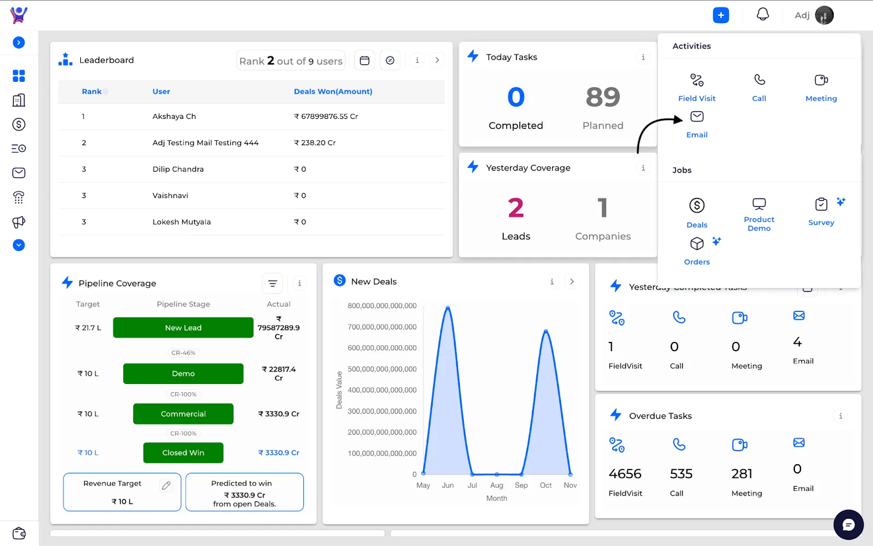This screenshot has height=546, width=873.
Task: Click the June peak point on chart
Action: click(448, 308)
